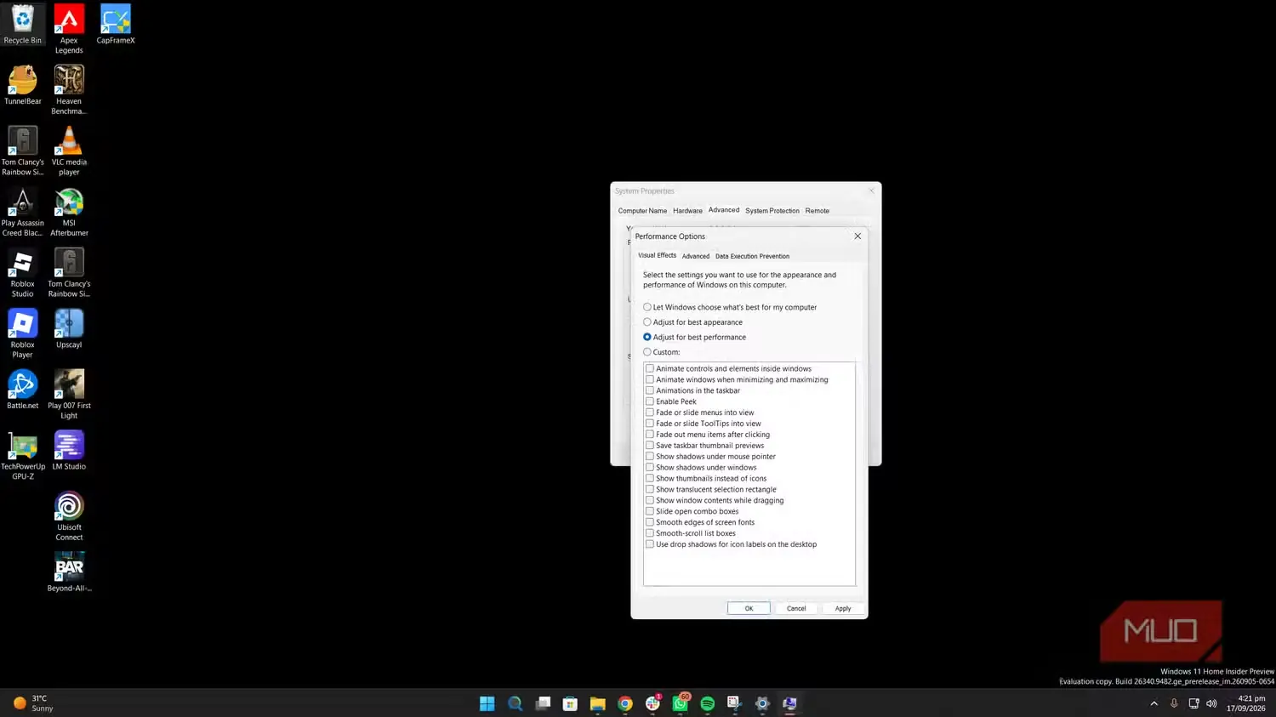Select the CapFrameX desktop shortcut
Viewport: 1276px width, 717px height.
pyautogui.click(x=116, y=25)
